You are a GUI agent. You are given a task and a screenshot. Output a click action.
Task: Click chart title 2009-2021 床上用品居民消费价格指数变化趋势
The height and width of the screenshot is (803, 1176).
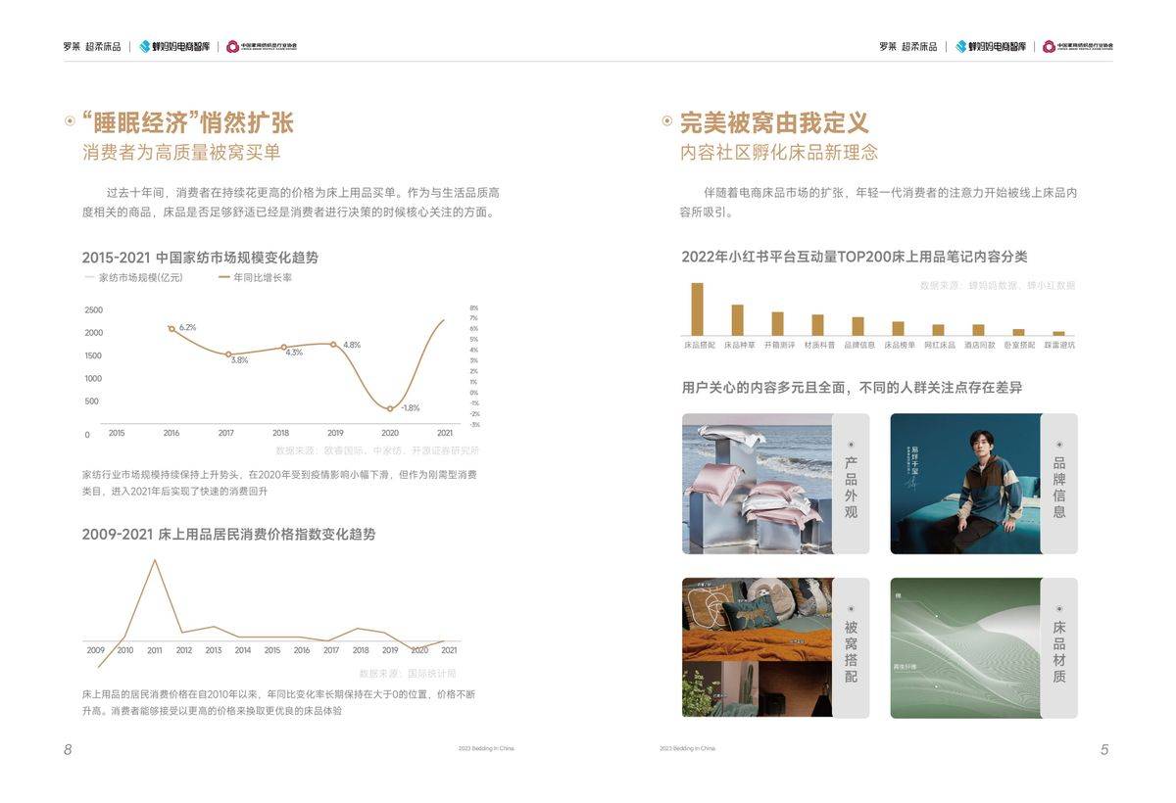pos(228,535)
